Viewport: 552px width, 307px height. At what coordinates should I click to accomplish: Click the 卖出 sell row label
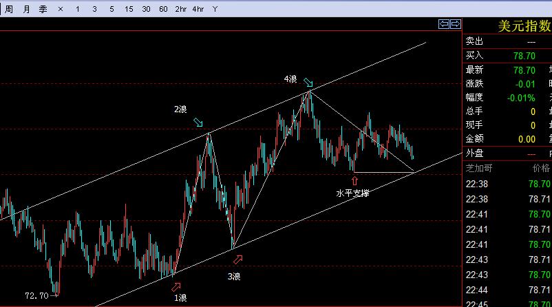(x=474, y=41)
